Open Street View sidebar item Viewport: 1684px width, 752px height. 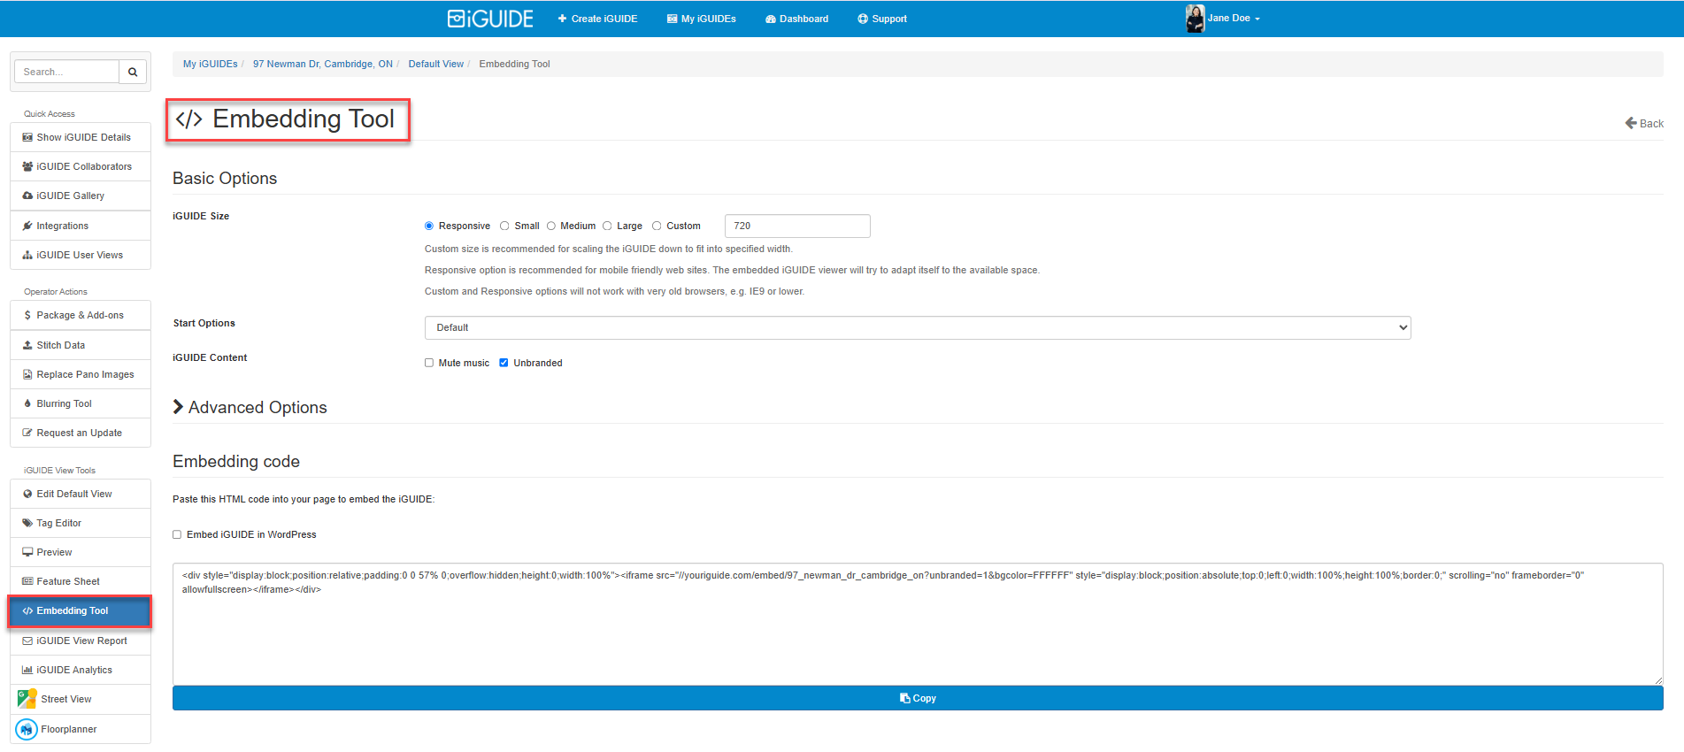point(81,699)
